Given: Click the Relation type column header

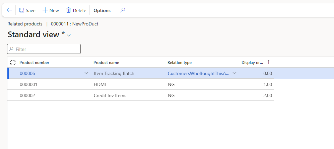Looking at the screenshot, I should click(180, 63).
